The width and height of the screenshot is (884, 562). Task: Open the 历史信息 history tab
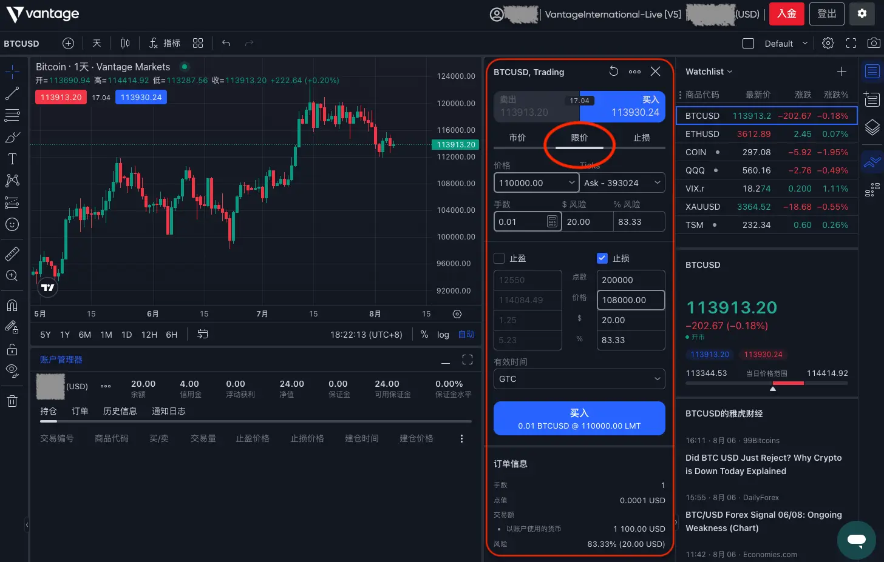(120, 411)
